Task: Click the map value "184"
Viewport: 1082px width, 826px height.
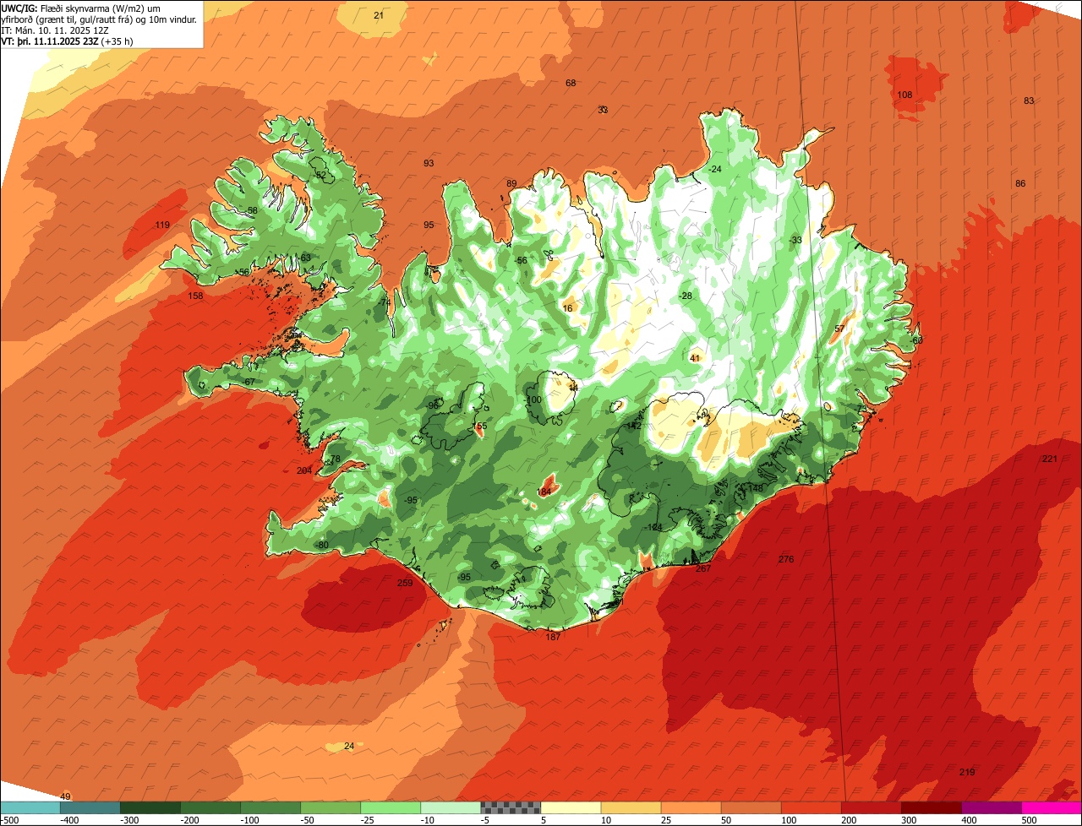Action: tap(544, 492)
